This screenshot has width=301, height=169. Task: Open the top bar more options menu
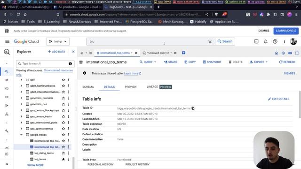pyautogui.click(x=285, y=41)
